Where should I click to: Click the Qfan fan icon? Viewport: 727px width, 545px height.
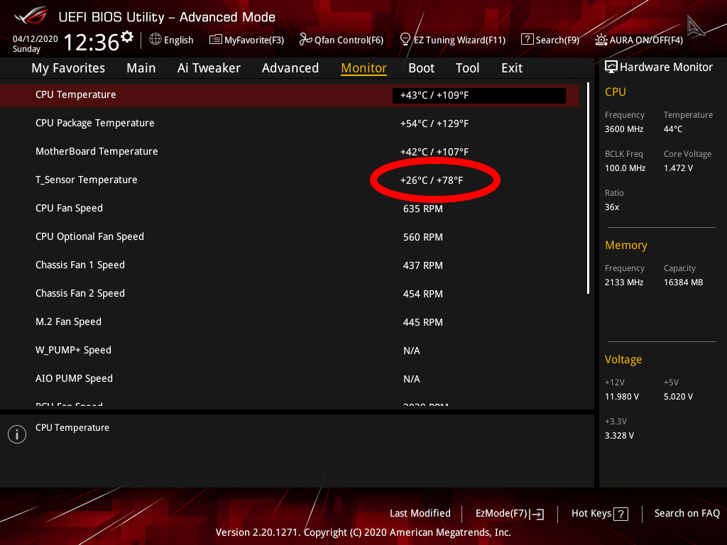pyautogui.click(x=305, y=40)
